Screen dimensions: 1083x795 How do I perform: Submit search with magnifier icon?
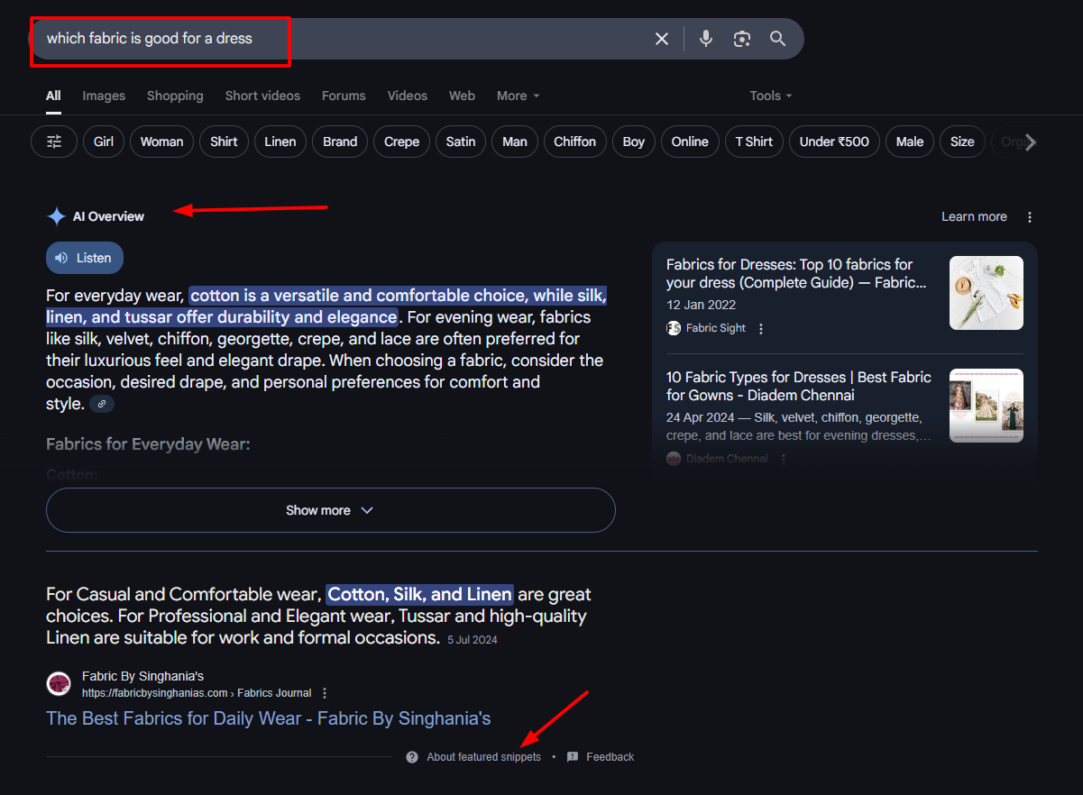click(777, 39)
